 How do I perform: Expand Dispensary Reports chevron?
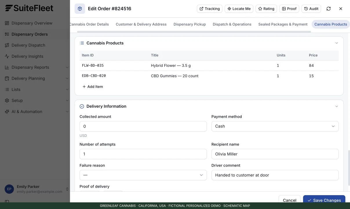tap(67, 67)
